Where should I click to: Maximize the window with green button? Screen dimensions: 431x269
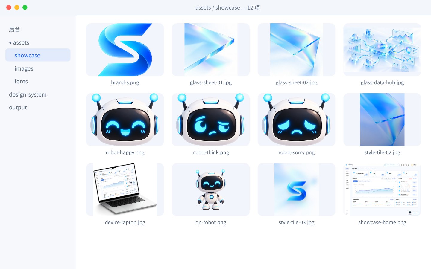pos(25,7)
